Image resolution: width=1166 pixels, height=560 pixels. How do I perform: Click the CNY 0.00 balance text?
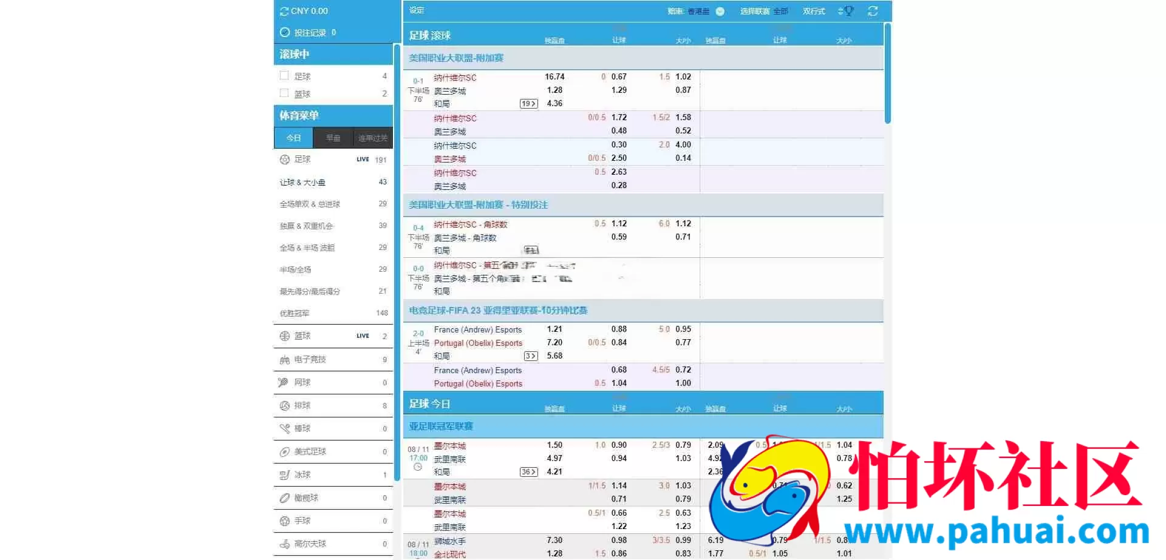click(x=309, y=11)
